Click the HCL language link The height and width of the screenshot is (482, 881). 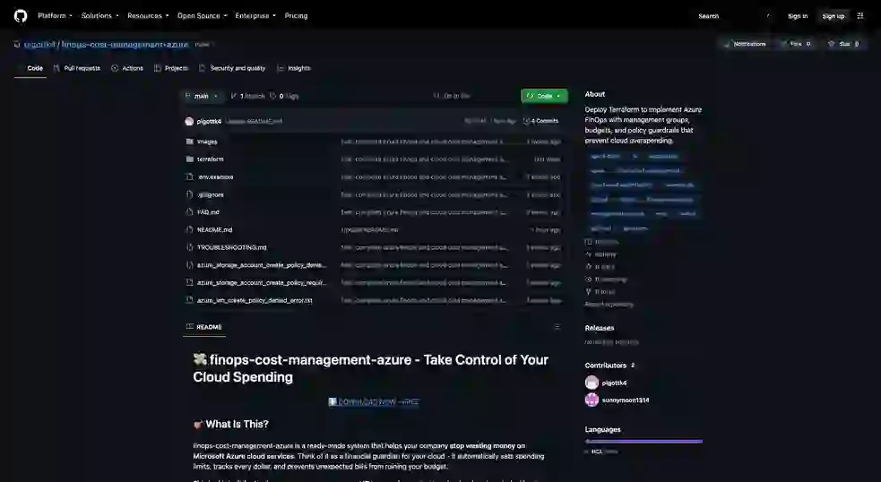(601, 452)
